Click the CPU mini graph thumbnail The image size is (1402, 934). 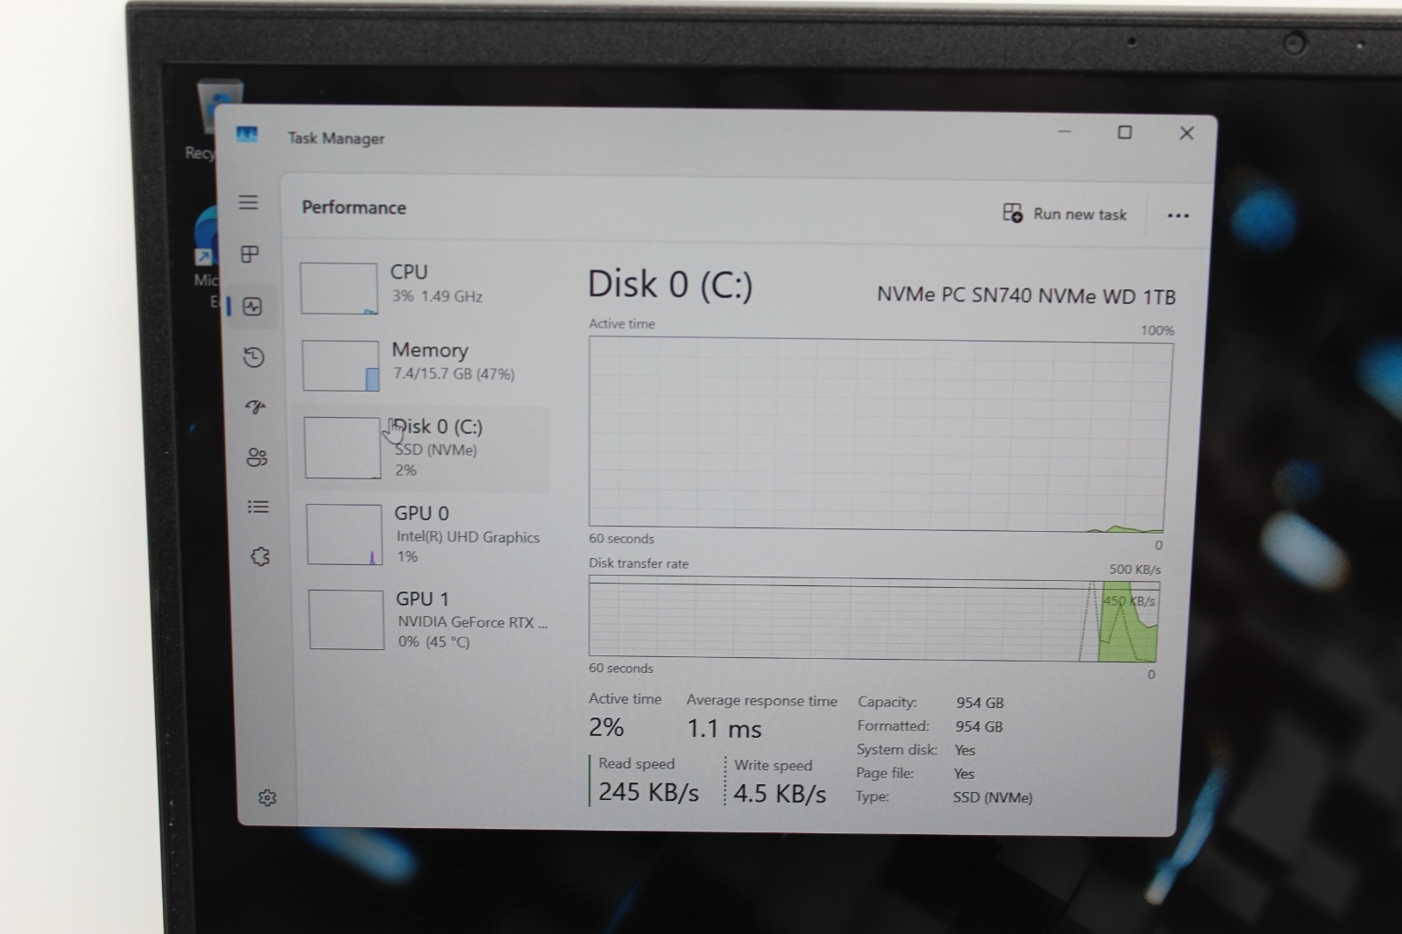[339, 288]
